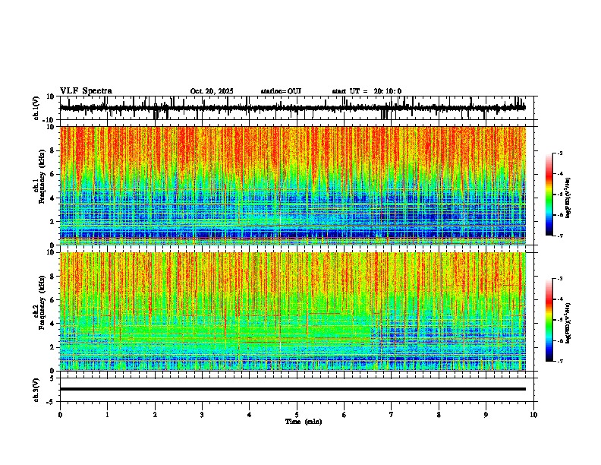Click the "2" tick on the Time axis
The height and width of the screenshot is (465, 601).
(x=155, y=415)
